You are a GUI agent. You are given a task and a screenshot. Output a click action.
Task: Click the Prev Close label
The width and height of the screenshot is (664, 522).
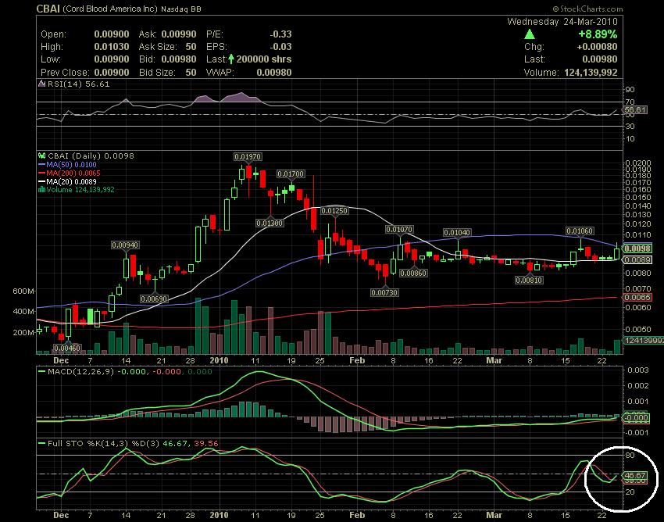[65, 73]
